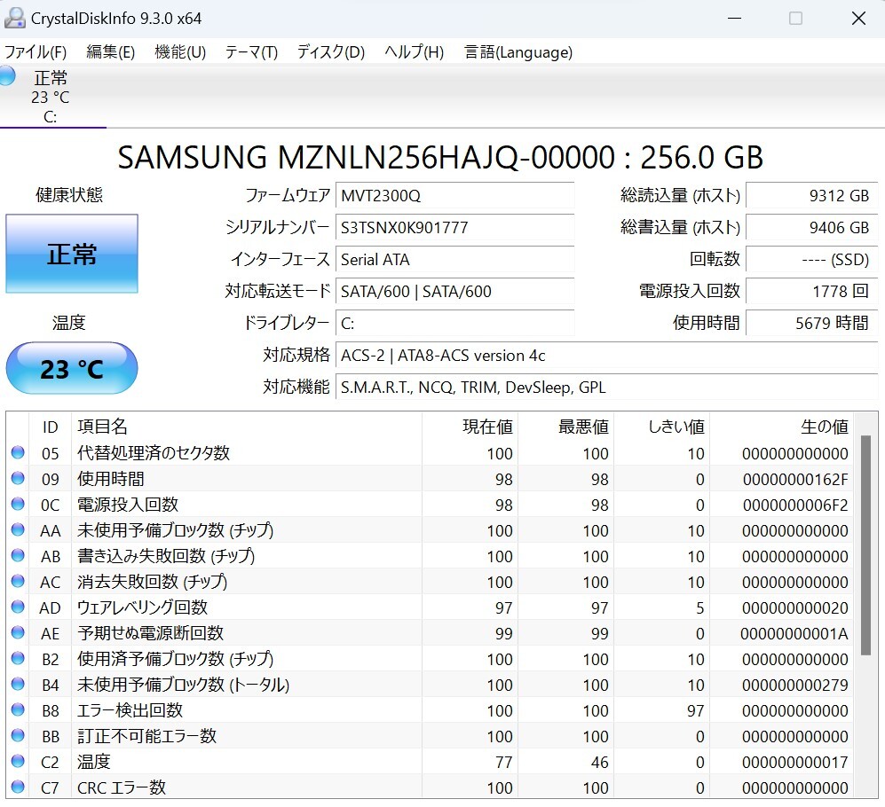The image size is (885, 807).
Task: Select the 電源投入回数 row in the S.M.A.R.T. table
Action: [x=431, y=505]
